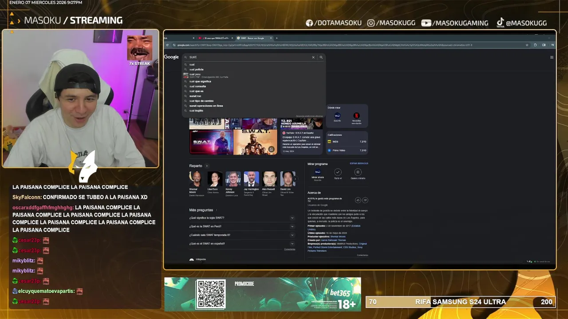Open Netflix option under Dónde mirar
Viewport: 568px width, 319px height.
pyautogui.click(x=356, y=118)
